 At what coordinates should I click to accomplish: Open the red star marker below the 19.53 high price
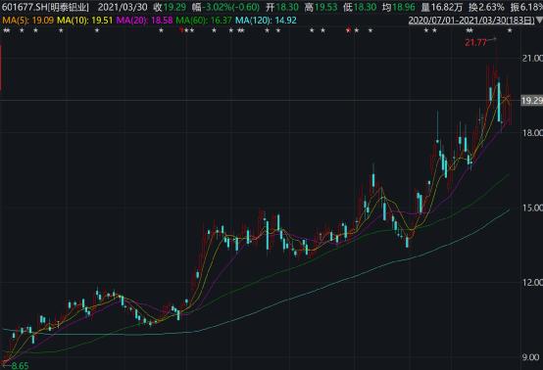pyautogui.click(x=348, y=30)
